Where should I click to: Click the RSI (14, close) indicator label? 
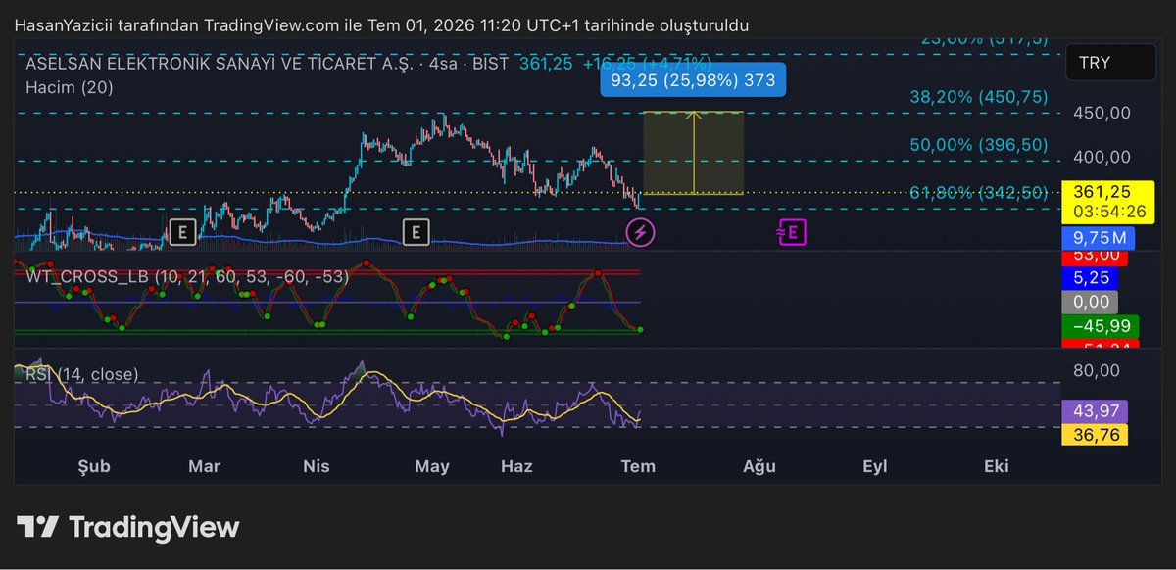pyautogui.click(x=82, y=374)
